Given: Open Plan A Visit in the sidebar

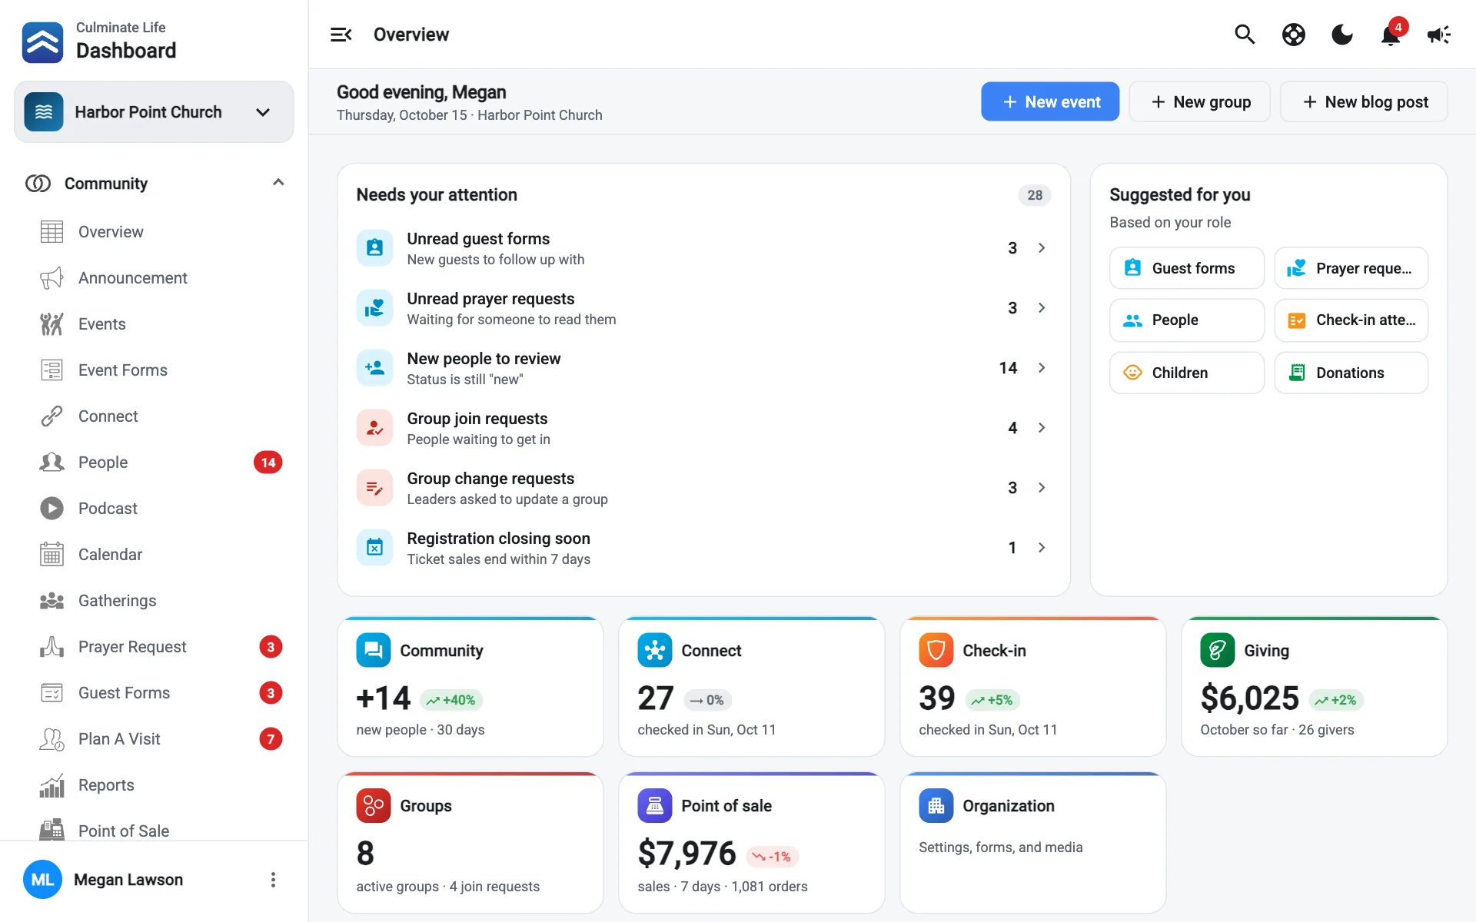Looking at the screenshot, I should click(x=154, y=739).
